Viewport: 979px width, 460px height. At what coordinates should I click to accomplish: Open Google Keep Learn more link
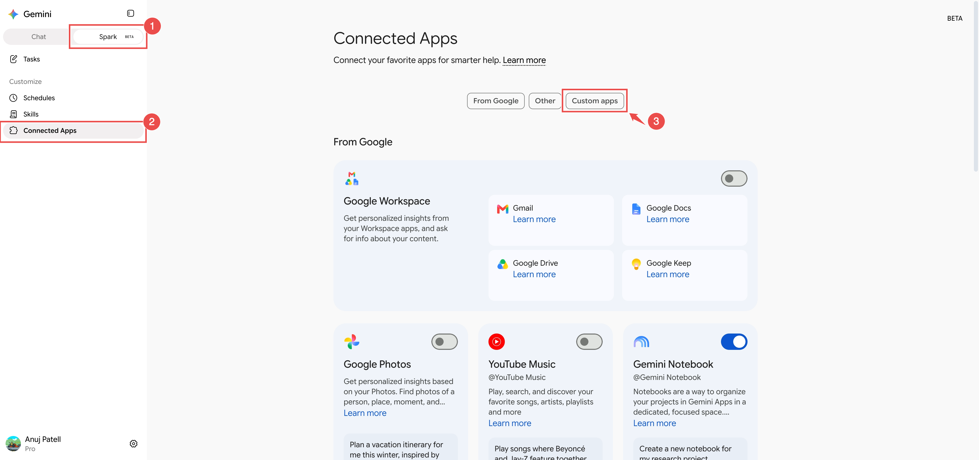point(667,274)
